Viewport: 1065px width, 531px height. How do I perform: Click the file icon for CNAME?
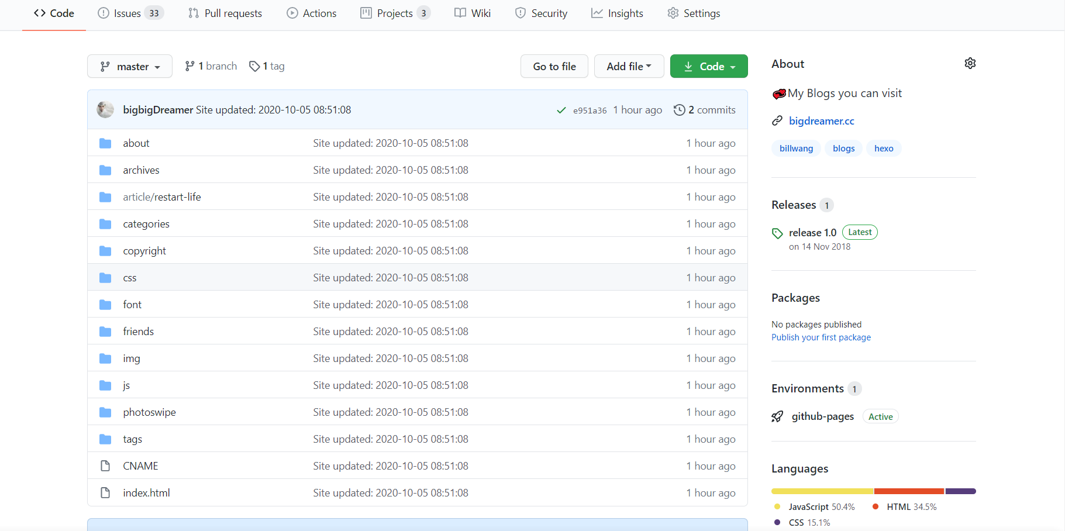point(105,466)
